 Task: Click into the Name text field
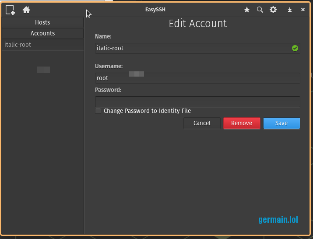(x=193, y=48)
